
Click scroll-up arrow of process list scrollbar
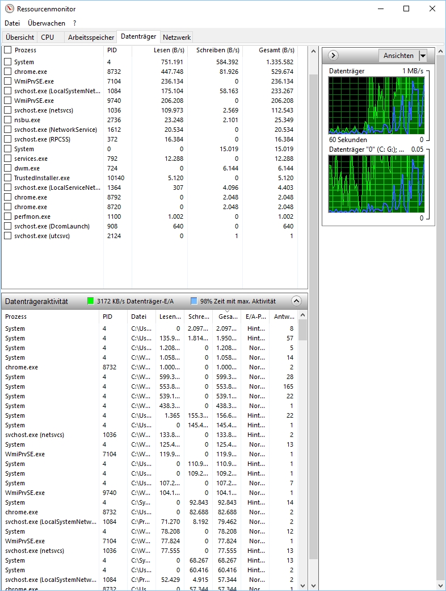pos(313,51)
